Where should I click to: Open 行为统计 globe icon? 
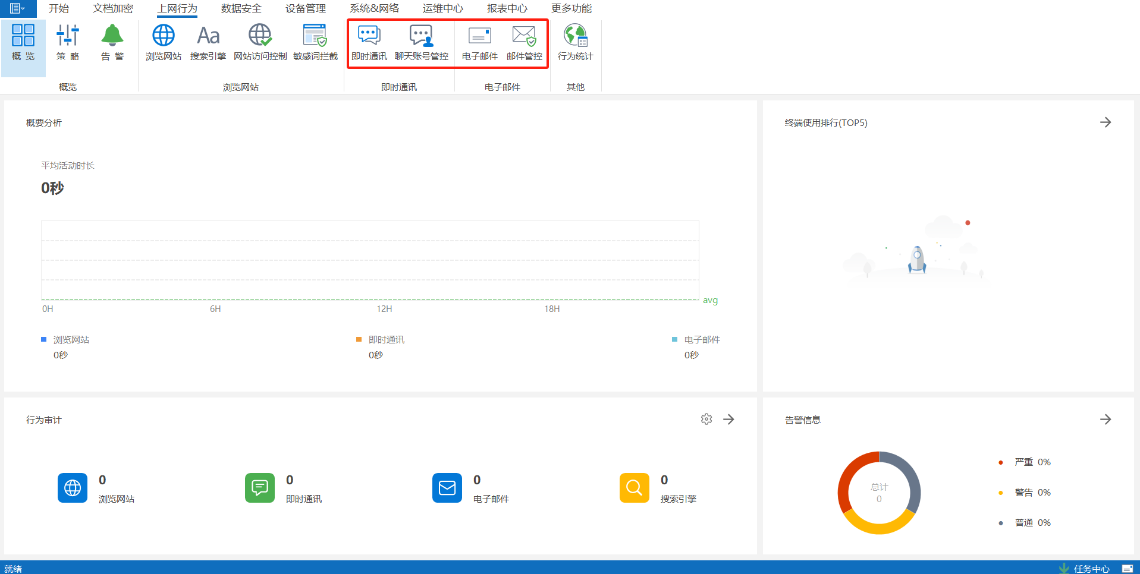click(575, 42)
